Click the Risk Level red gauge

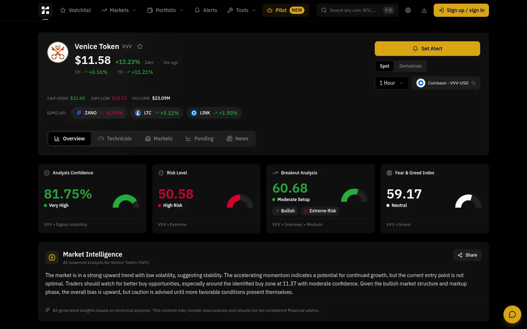pos(240,201)
